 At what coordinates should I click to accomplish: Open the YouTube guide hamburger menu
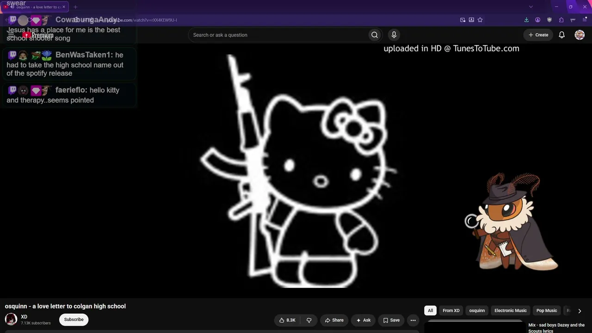(x=11, y=35)
